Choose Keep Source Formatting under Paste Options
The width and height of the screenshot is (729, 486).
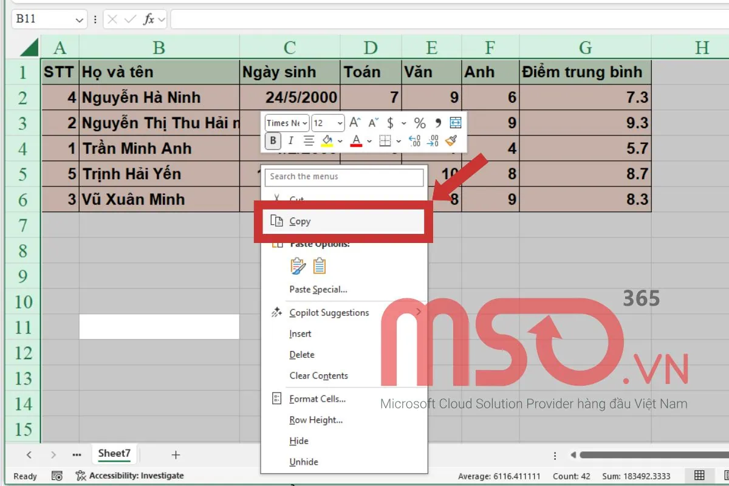tap(298, 265)
